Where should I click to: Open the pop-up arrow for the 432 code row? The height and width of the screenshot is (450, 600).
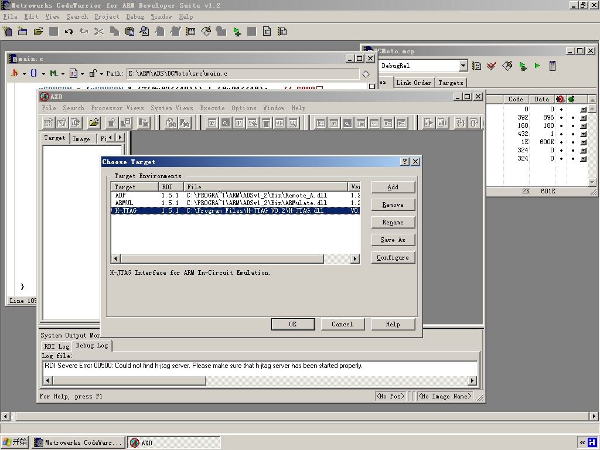[583, 134]
